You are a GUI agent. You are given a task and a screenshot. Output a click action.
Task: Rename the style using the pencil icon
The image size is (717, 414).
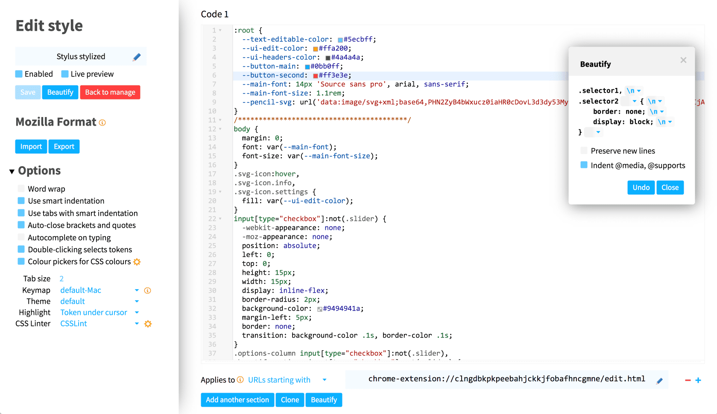(x=137, y=56)
